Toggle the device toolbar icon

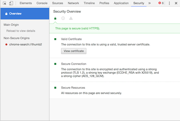click(x=11, y=3)
